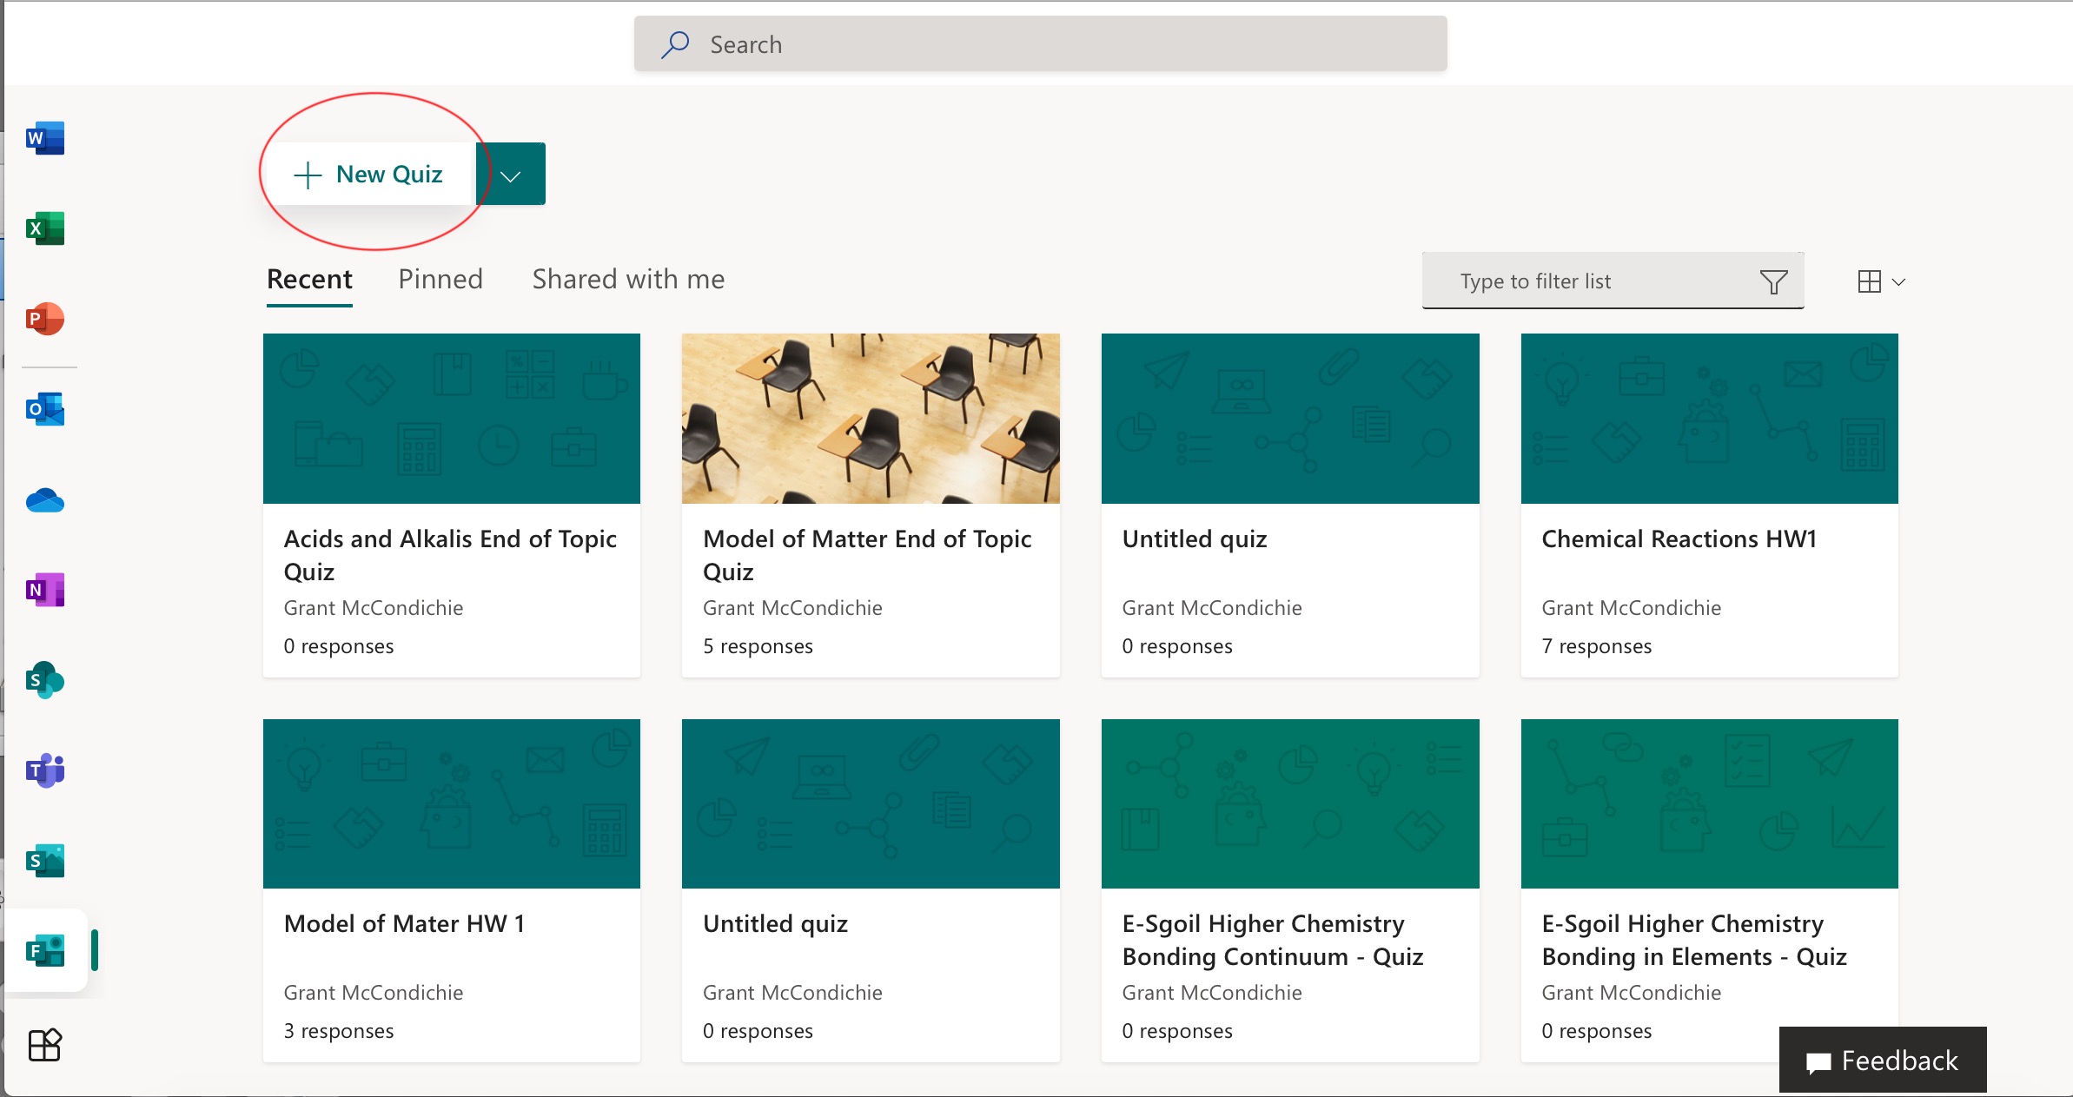Open PowerPoint app icon
The height and width of the screenshot is (1097, 2073).
coord(45,319)
